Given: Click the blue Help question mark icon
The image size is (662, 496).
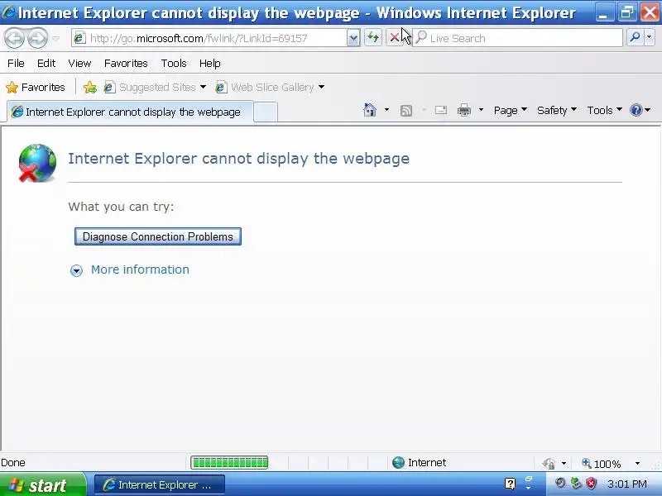Looking at the screenshot, I should click(x=636, y=110).
